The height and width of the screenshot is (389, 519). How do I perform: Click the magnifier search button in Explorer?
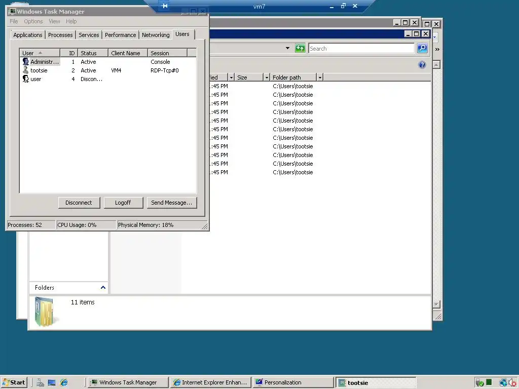[422, 48]
